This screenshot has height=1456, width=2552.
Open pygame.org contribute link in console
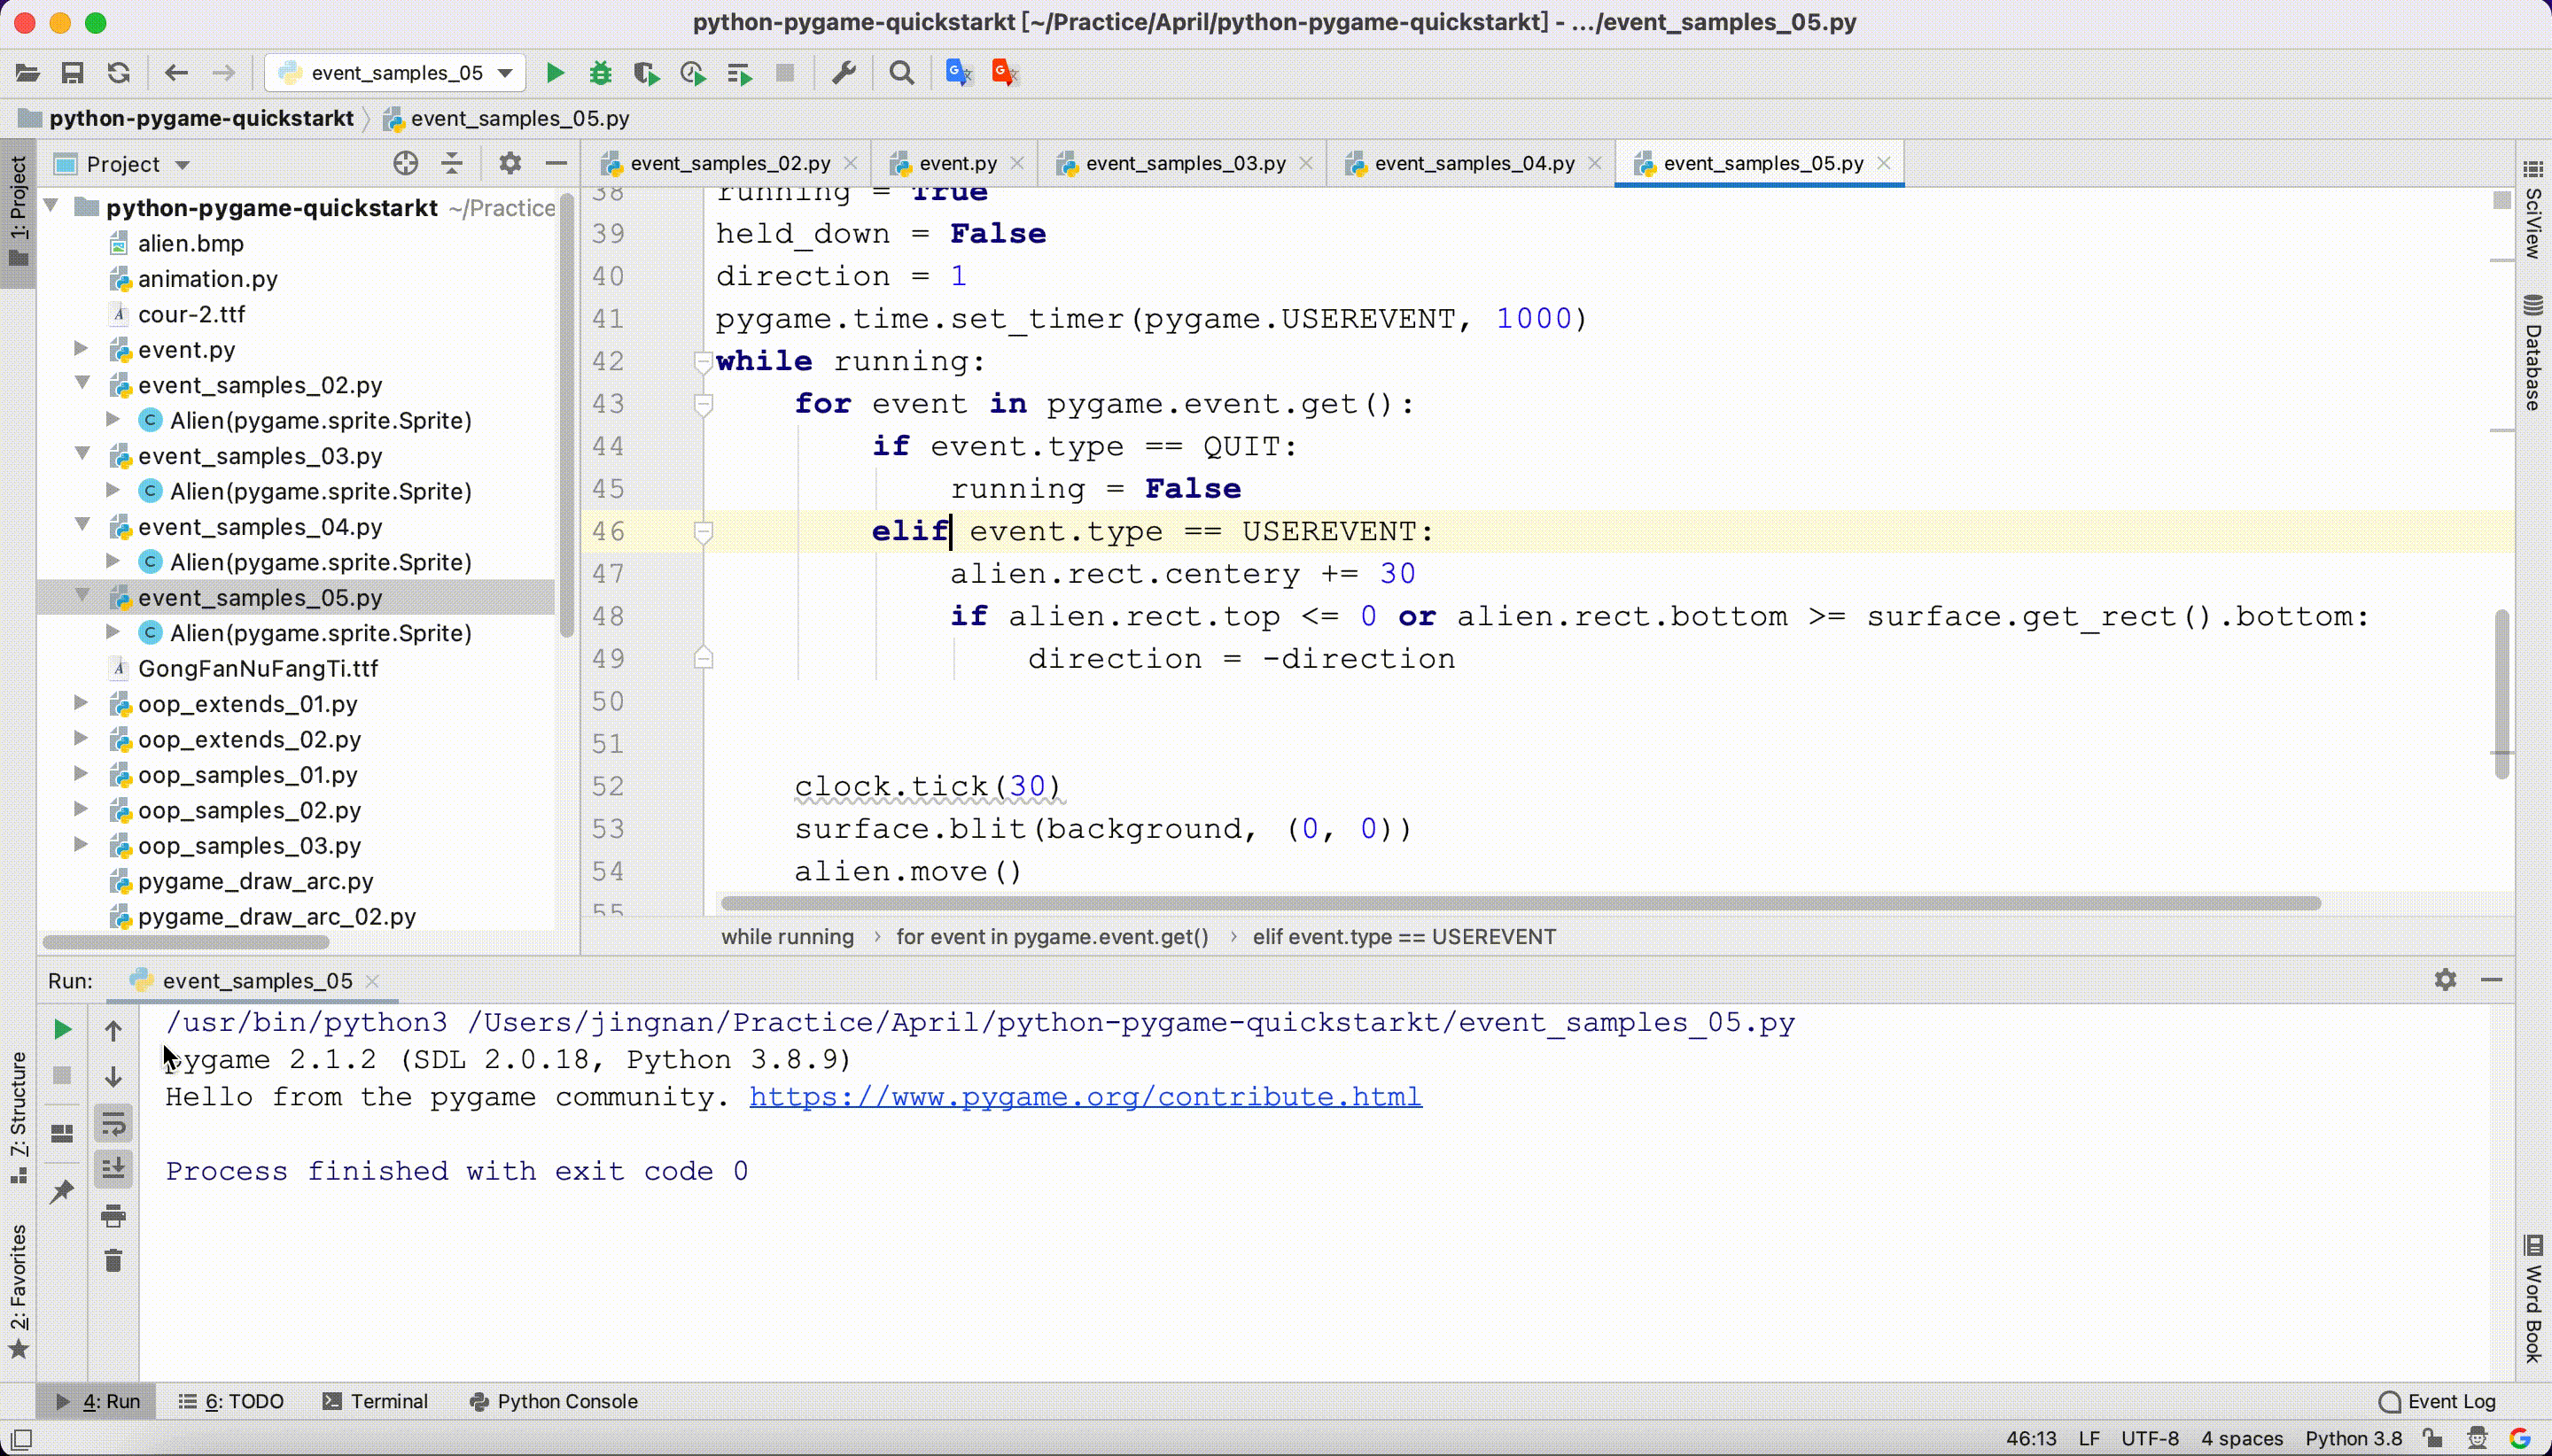pyautogui.click(x=1085, y=1097)
